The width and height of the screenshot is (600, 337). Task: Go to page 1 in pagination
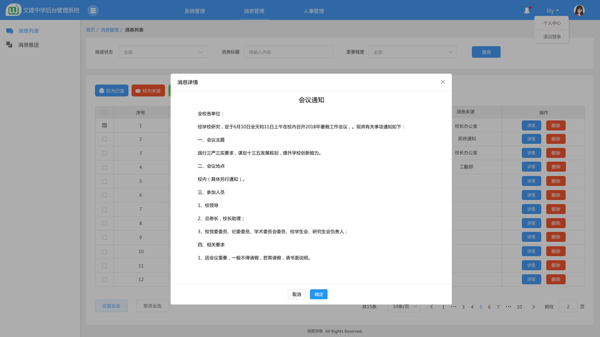444,307
